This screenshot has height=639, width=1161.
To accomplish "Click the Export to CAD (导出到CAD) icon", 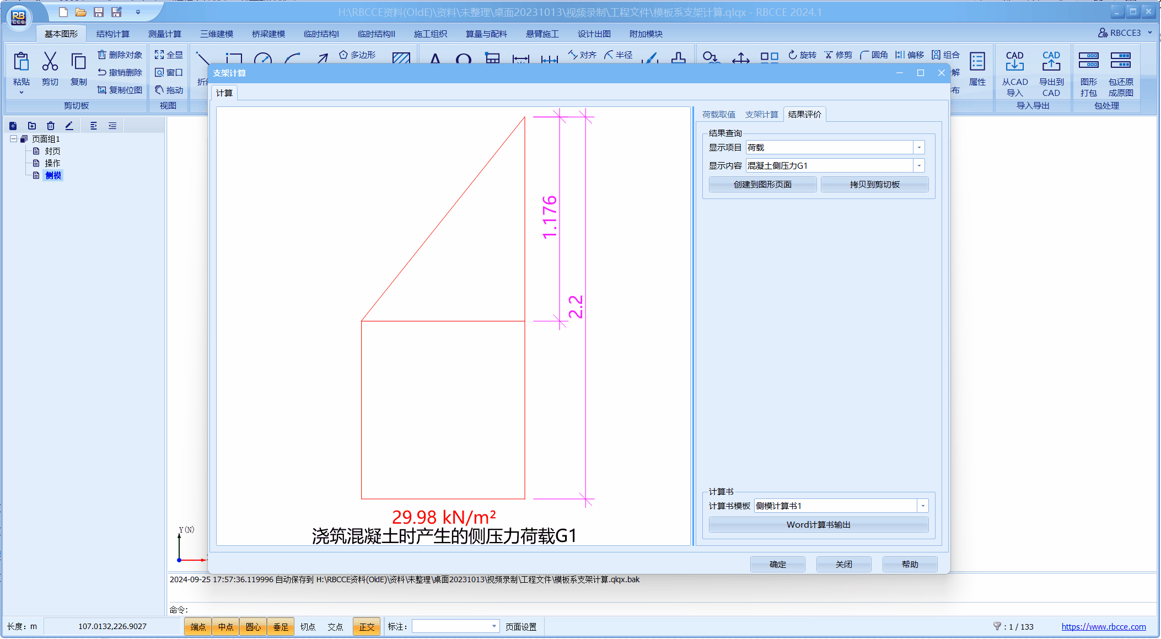I will (1051, 62).
